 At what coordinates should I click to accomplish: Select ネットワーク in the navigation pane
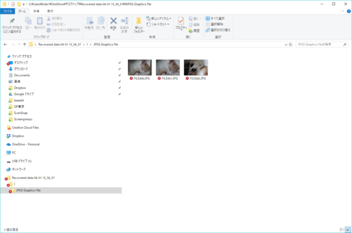pyautogui.click(x=16, y=169)
